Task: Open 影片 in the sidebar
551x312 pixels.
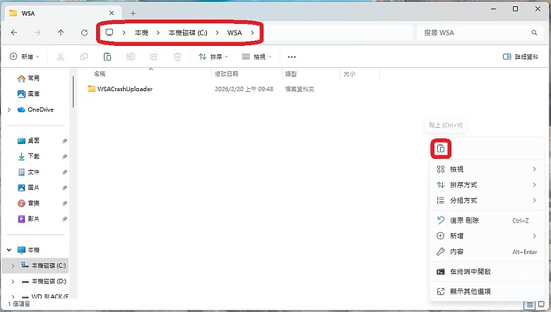Action: (28, 219)
